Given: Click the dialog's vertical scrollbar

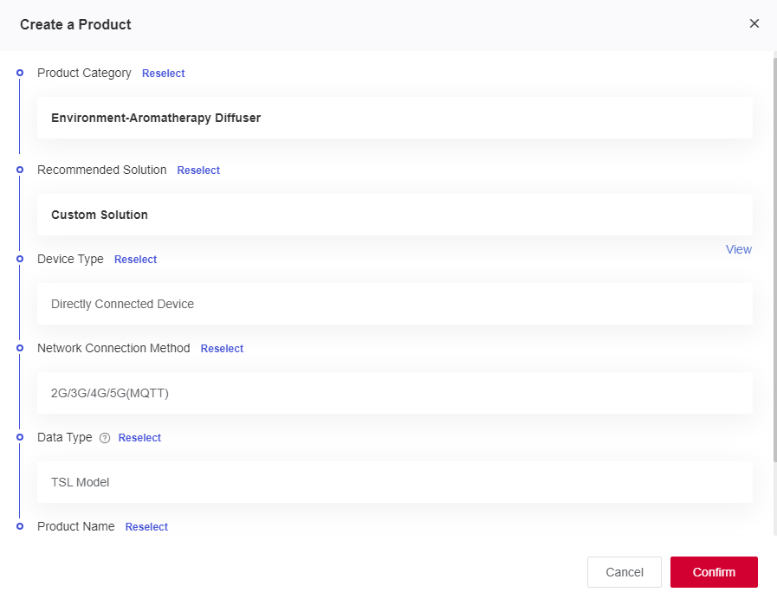Looking at the screenshot, I should [x=775, y=260].
